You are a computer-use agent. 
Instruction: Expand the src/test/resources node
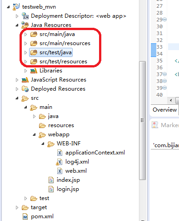click(x=25, y=62)
